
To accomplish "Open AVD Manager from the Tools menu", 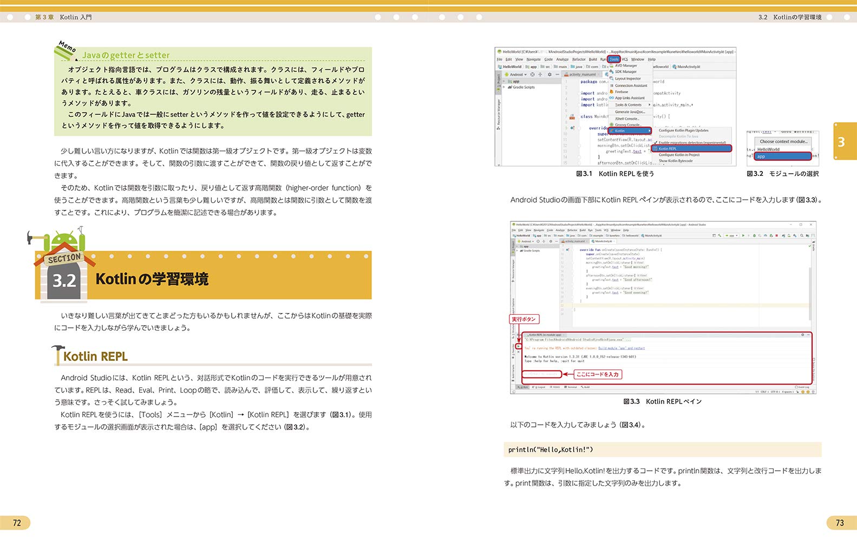I will click(625, 65).
